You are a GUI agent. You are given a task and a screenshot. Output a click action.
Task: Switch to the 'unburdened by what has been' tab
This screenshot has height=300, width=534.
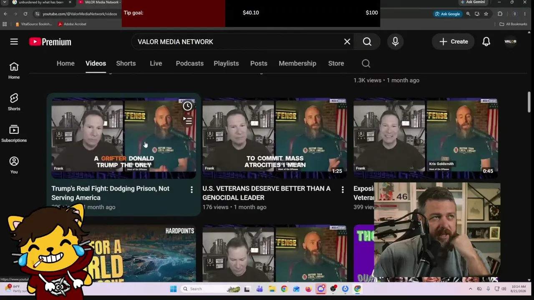[x=40, y=2]
